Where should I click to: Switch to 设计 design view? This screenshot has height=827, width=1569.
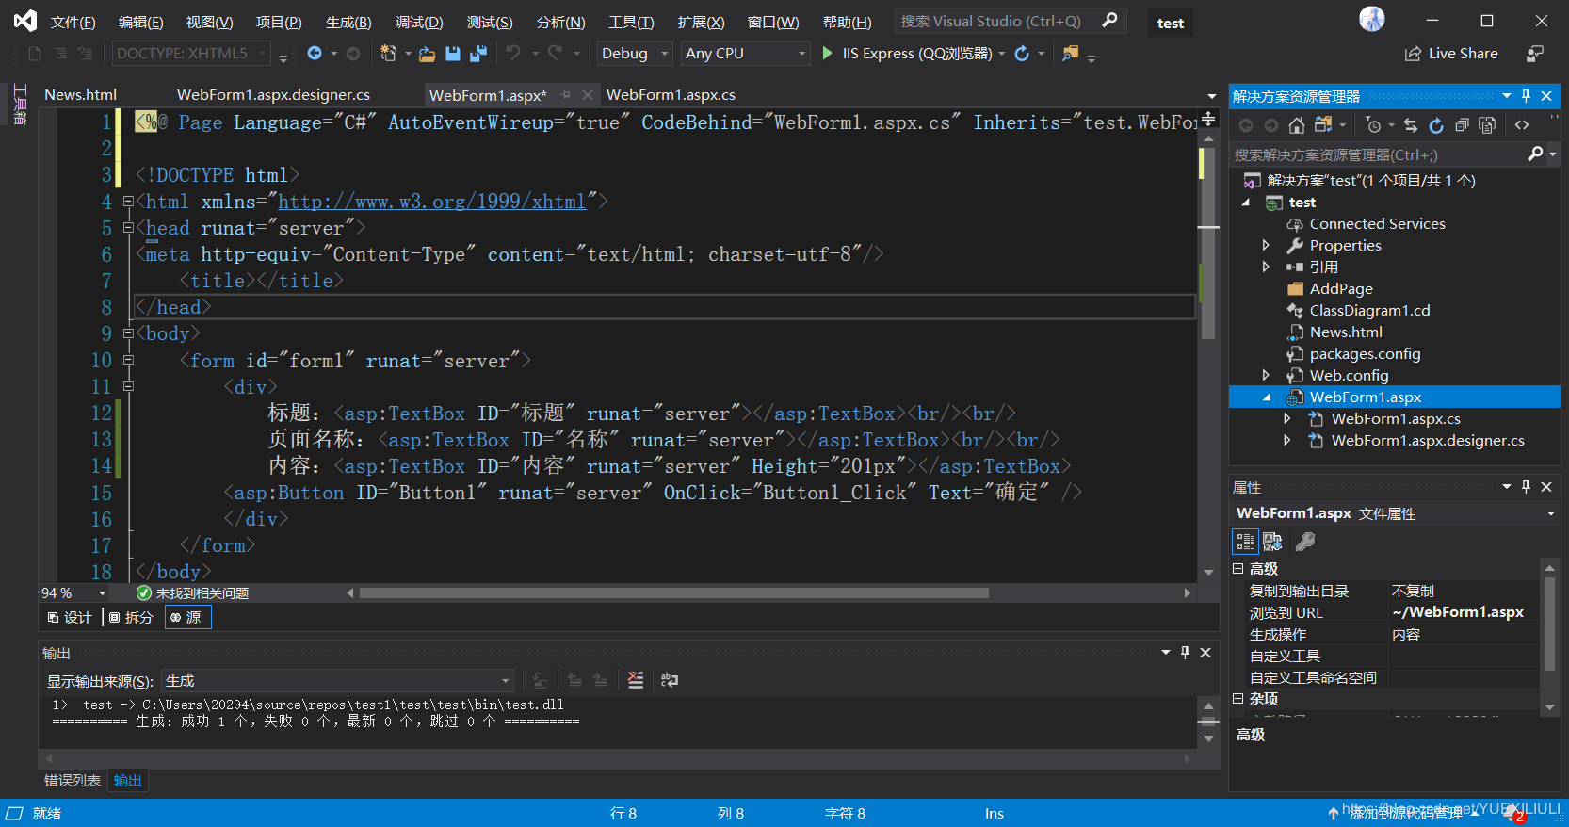[71, 617]
